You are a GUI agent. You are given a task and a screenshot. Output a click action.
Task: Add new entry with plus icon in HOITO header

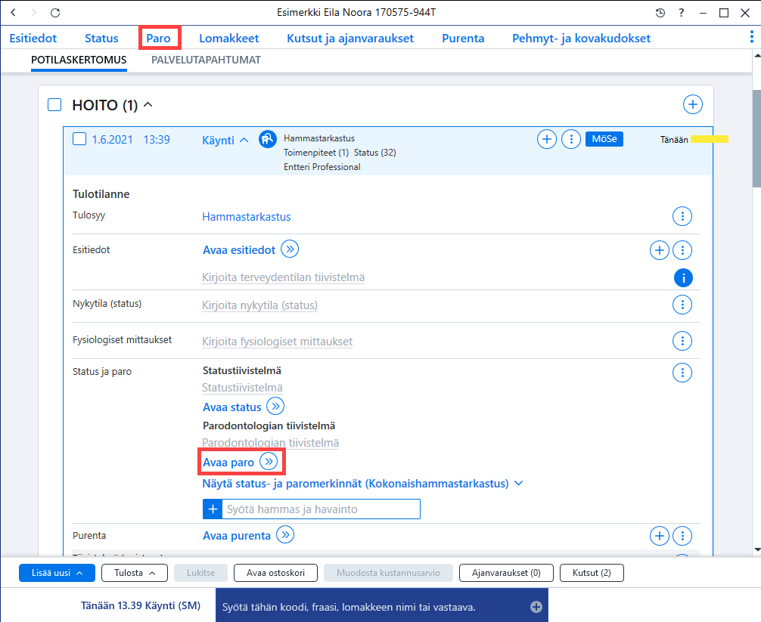click(693, 104)
